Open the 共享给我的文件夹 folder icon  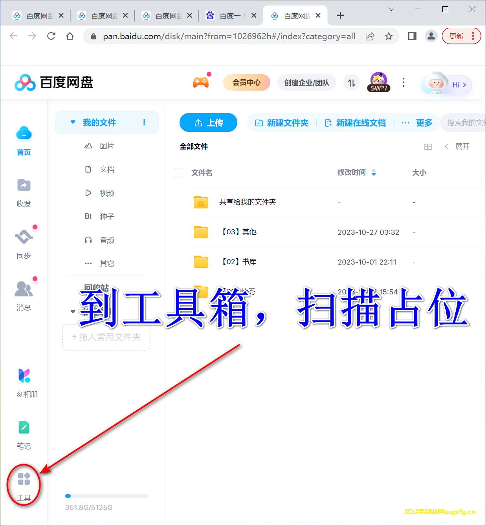click(201, 202)
